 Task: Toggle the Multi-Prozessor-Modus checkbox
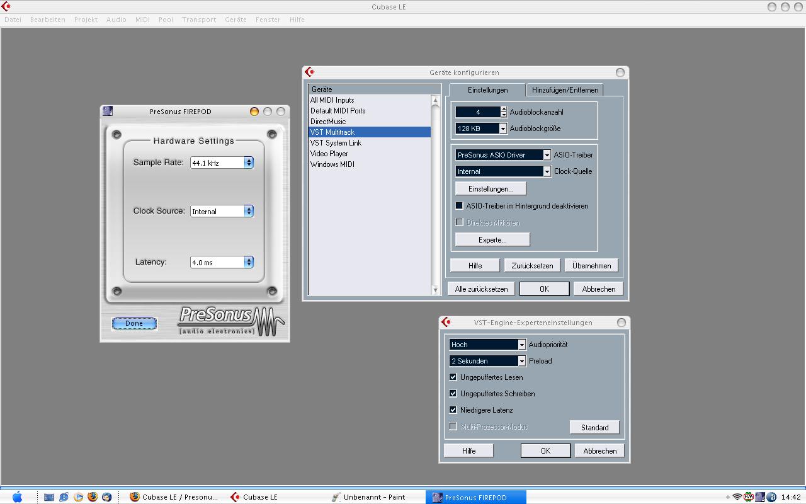(x=453, y=426)
